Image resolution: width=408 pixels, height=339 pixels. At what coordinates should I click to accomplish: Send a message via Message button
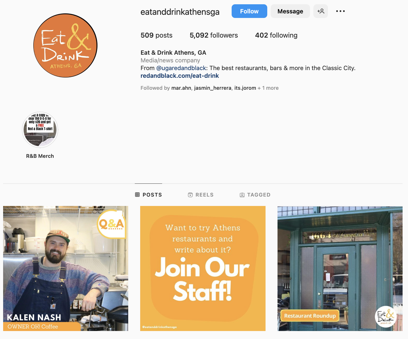[x=290, y=11]
